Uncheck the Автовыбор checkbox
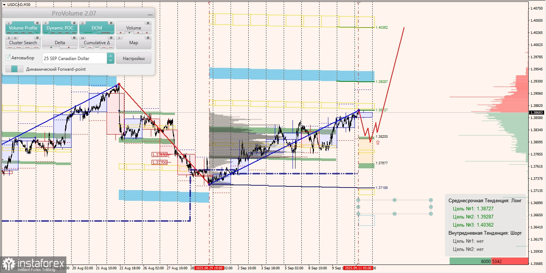Screen dimensions: 546x273 click(x=8, y=58)
